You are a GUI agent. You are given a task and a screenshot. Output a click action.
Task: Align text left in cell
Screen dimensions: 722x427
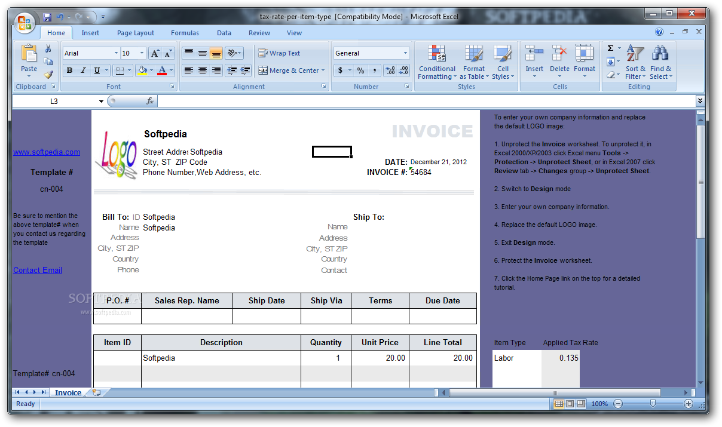point(188,70)
